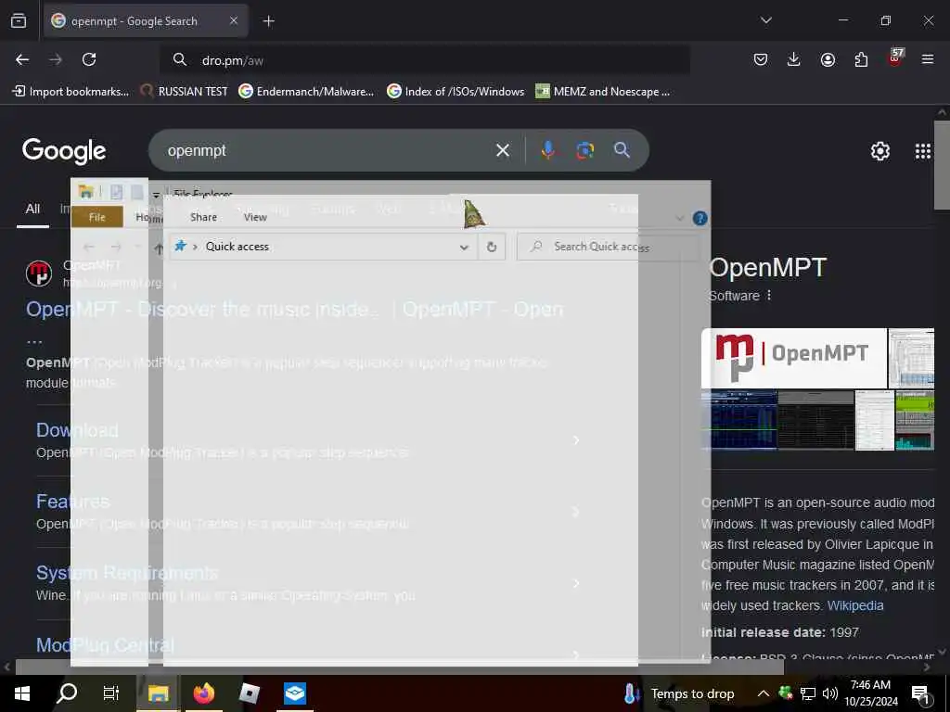Image resolution: width=950 pixels, height=712 pixels.
Task: Go back in Firefox with the back arrow
Action: (x=22, y=59)
